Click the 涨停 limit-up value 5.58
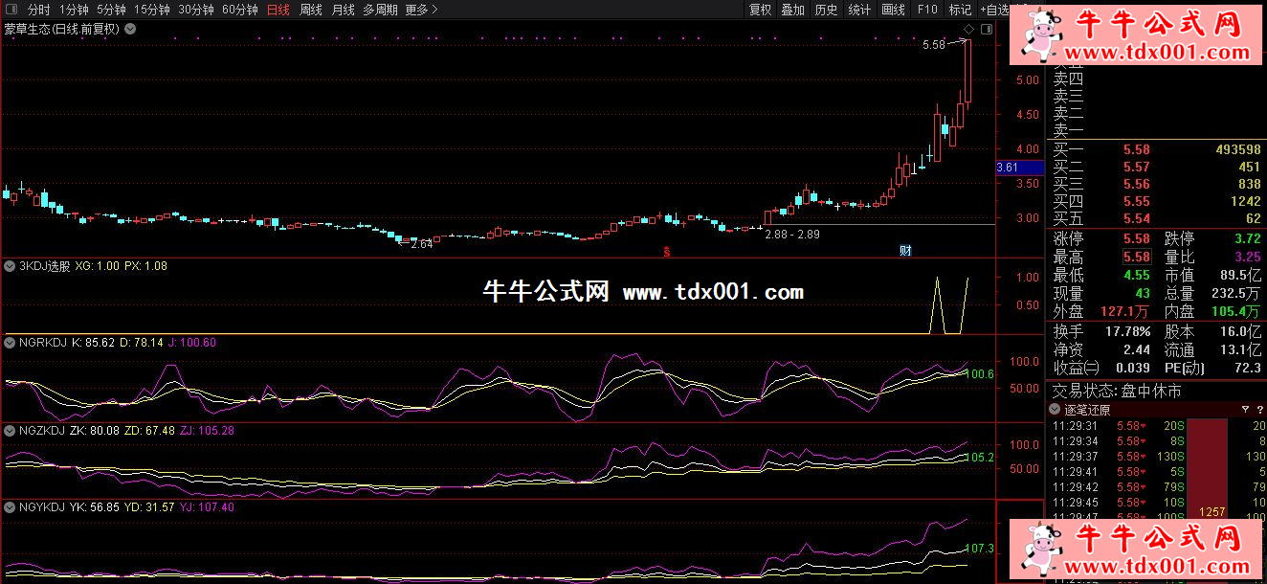This screenshot has height=584, width=1267. coord(1137,238)
